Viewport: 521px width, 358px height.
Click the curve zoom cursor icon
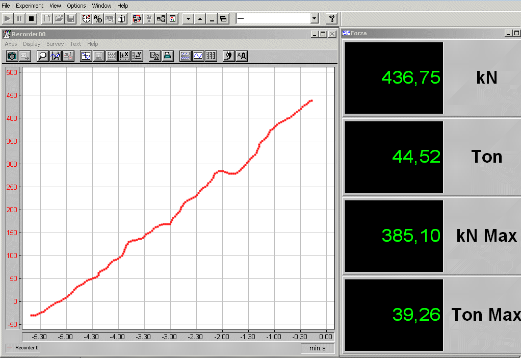[55, 56]
